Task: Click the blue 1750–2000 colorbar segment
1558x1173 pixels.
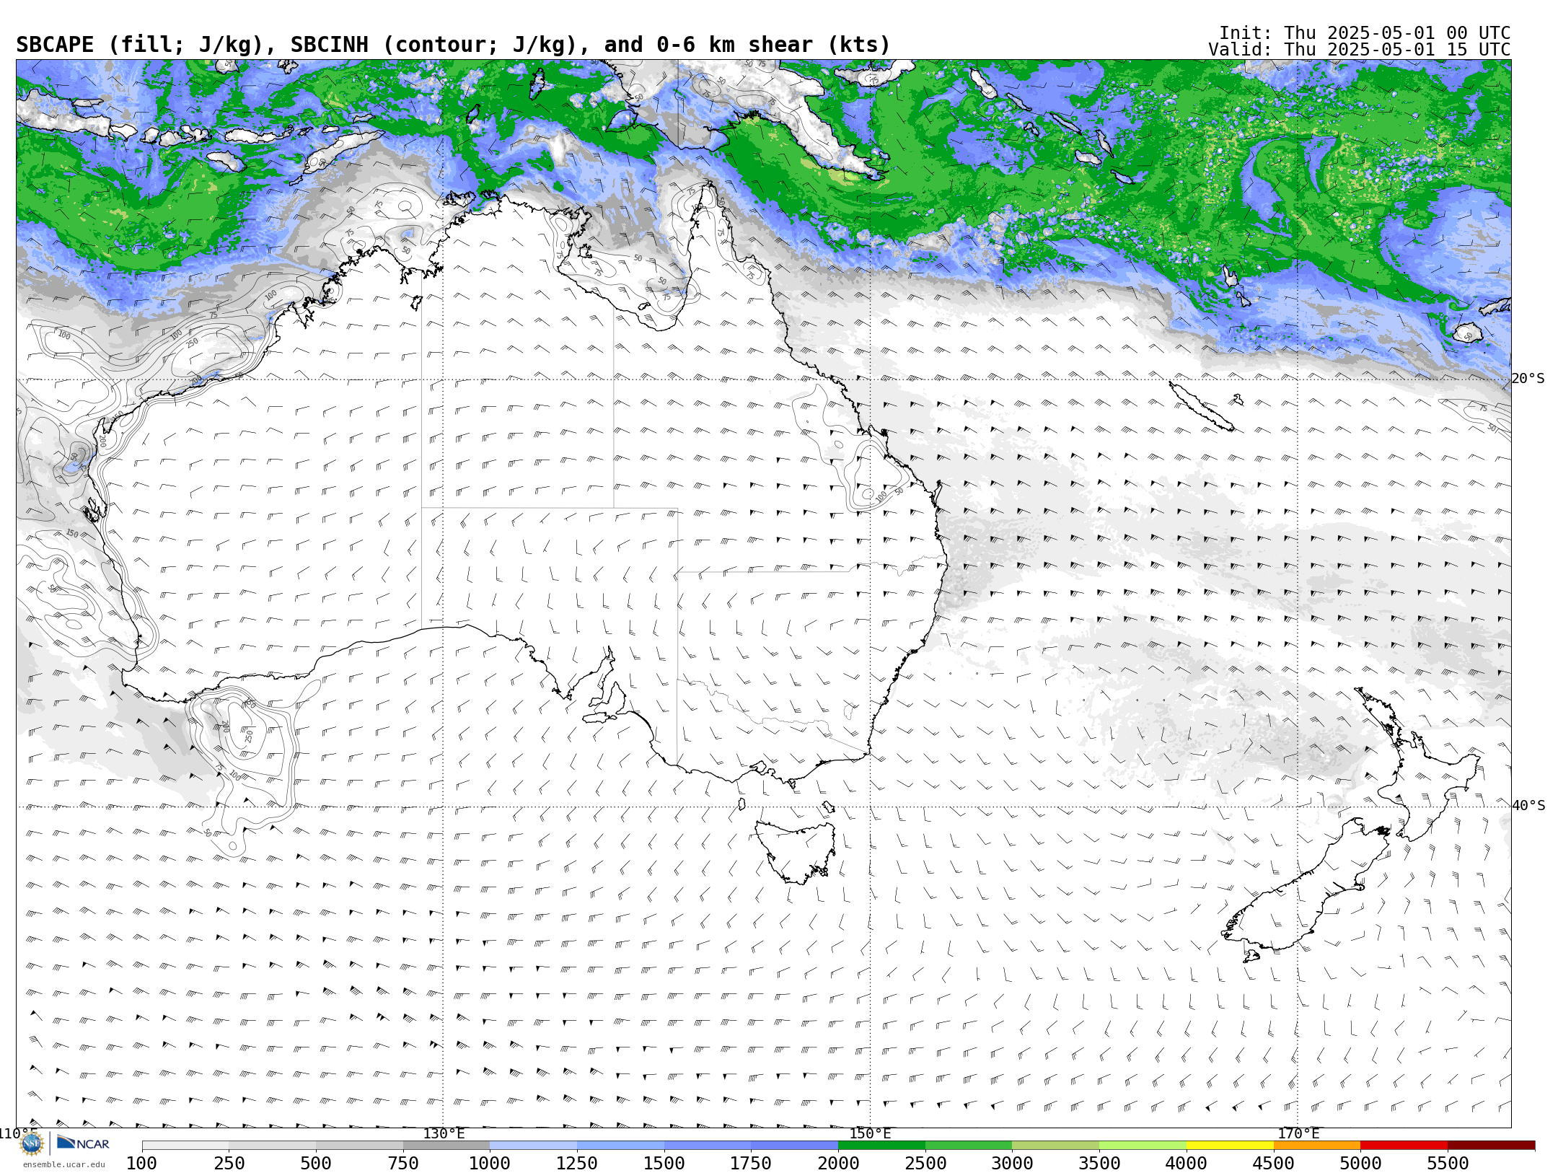Action: coord(794,1146)
